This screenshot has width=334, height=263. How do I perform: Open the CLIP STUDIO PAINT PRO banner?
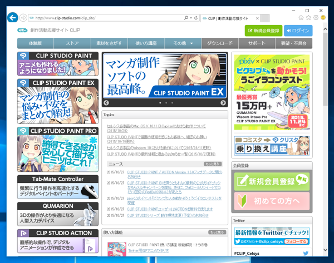click(58, 150)
